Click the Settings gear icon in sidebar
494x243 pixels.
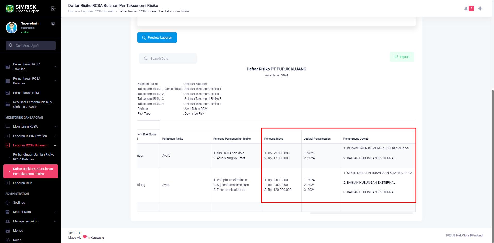(x=8, y=203)
